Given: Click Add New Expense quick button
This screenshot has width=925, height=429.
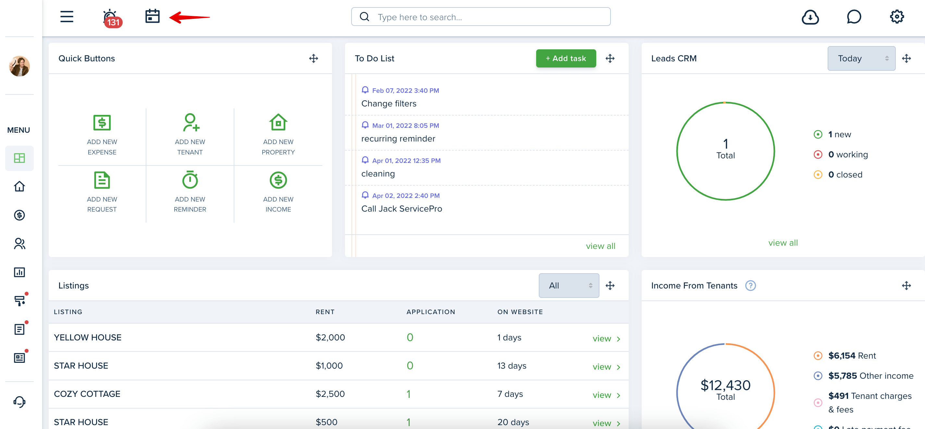Looking at the screenshot, I should coord(102,135).
